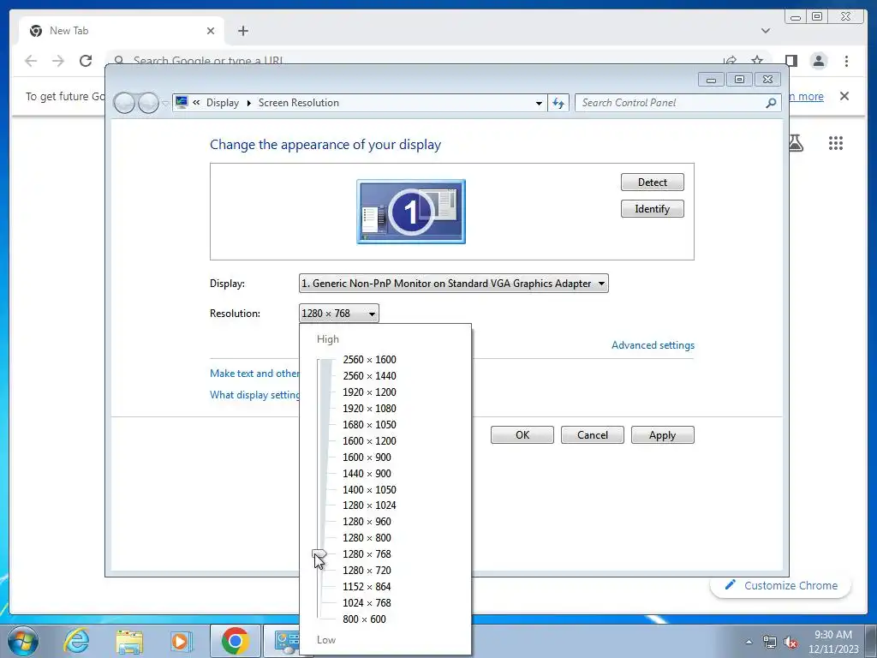
Task: Open address bar history dropdown arrow
Action: [x=539, y=103]
